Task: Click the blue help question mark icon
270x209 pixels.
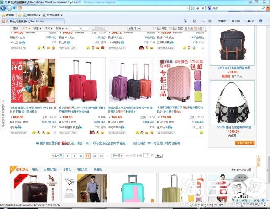Action: pyautogui.click(x=260, y=21)
